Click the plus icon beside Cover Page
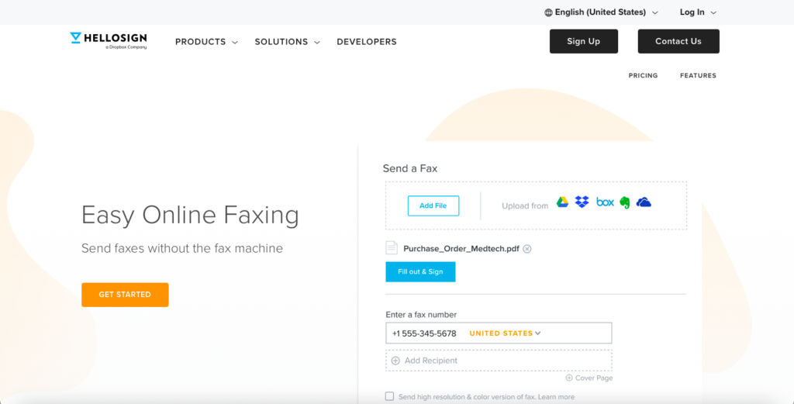This screenshot has width=794, height=404. pyautogui.click(x=569, y=378)
